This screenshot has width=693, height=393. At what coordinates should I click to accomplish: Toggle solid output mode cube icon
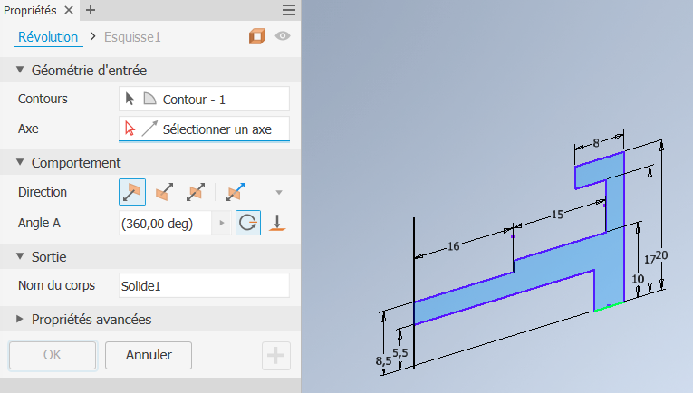[x=257, y=37]
